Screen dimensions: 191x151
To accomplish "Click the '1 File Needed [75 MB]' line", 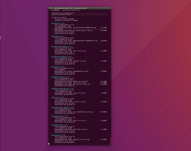I will pos(63,110).
